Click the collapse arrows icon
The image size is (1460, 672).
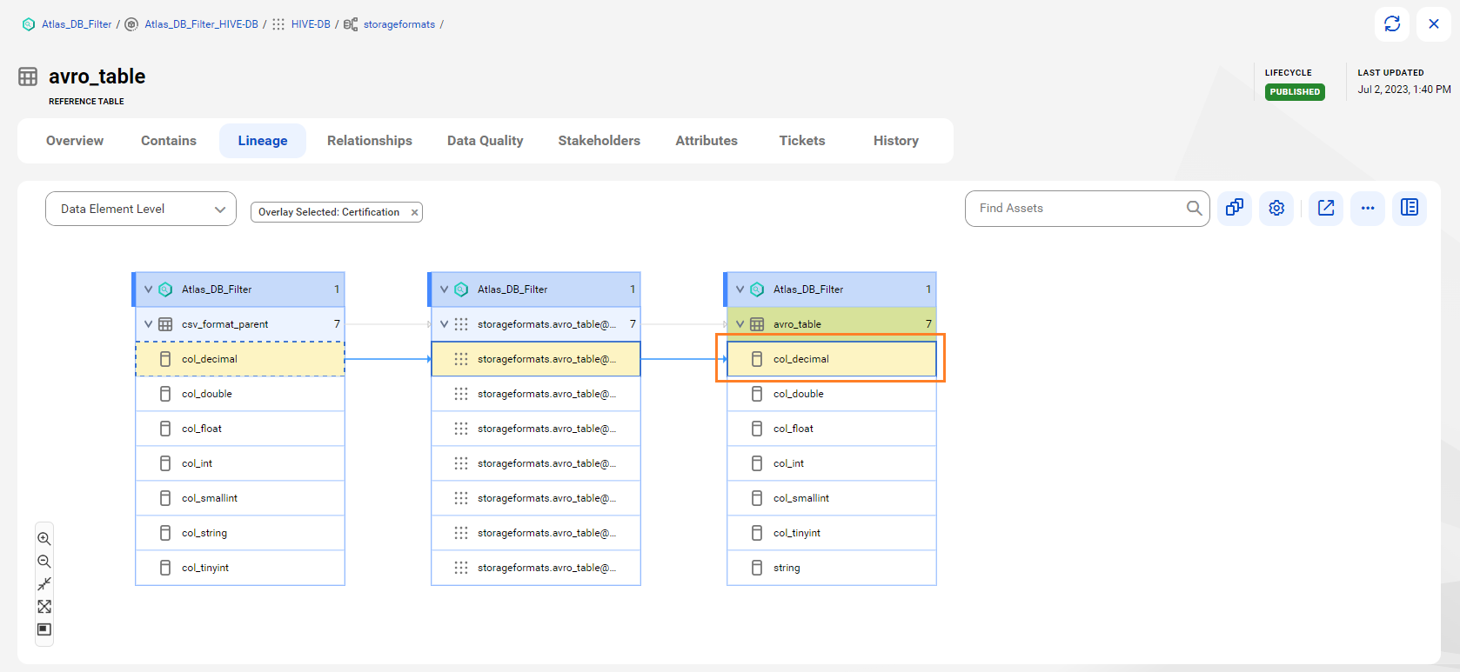click(x=44, y=584)
